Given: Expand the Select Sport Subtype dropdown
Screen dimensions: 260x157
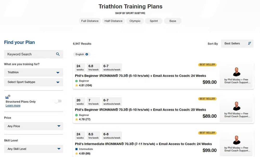Looking at the screenshot, I should pyautogui.click(x=34, y=82).
